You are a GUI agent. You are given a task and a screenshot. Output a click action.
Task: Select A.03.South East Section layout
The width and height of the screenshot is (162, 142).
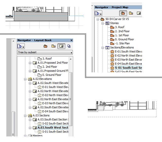click(53, 119)
